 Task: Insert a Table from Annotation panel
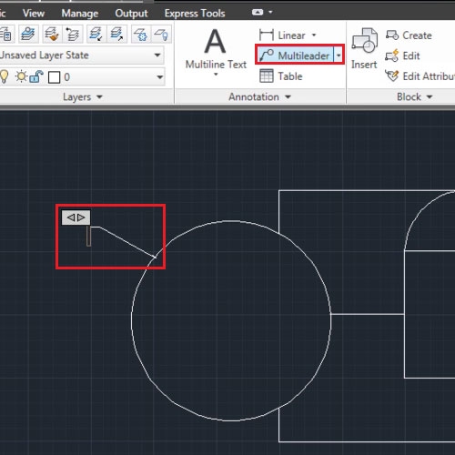point(281,76)
